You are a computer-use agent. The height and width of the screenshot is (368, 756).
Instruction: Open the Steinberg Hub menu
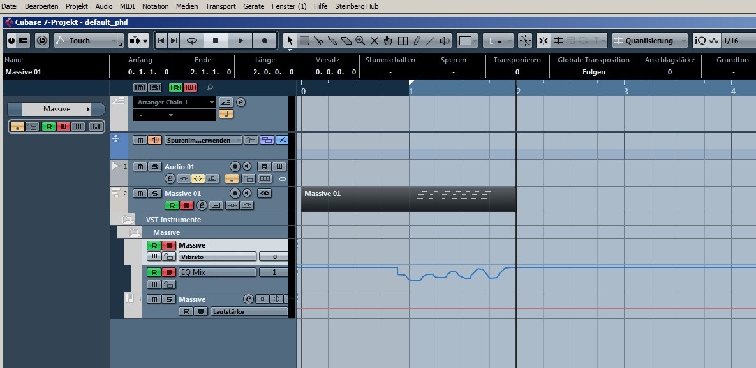coord(357,6)
